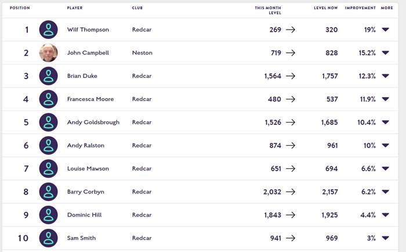The height and width of the screenshot is (252, 406).
Task: Select player name Andy Goldsbrough
Action: point(93,123)
